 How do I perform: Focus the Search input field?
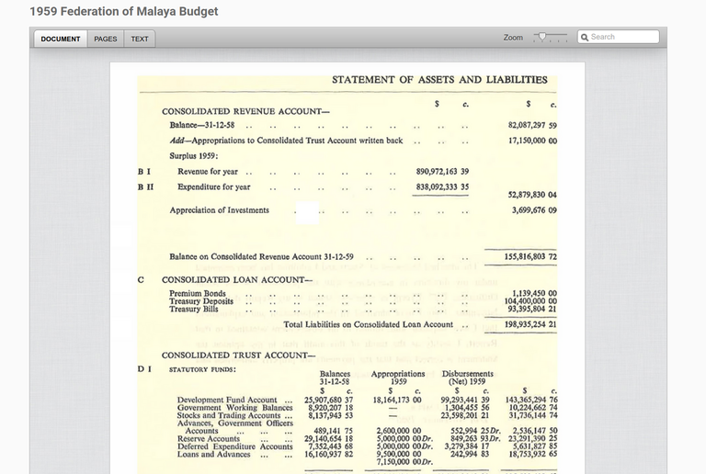tap(623, 38)
